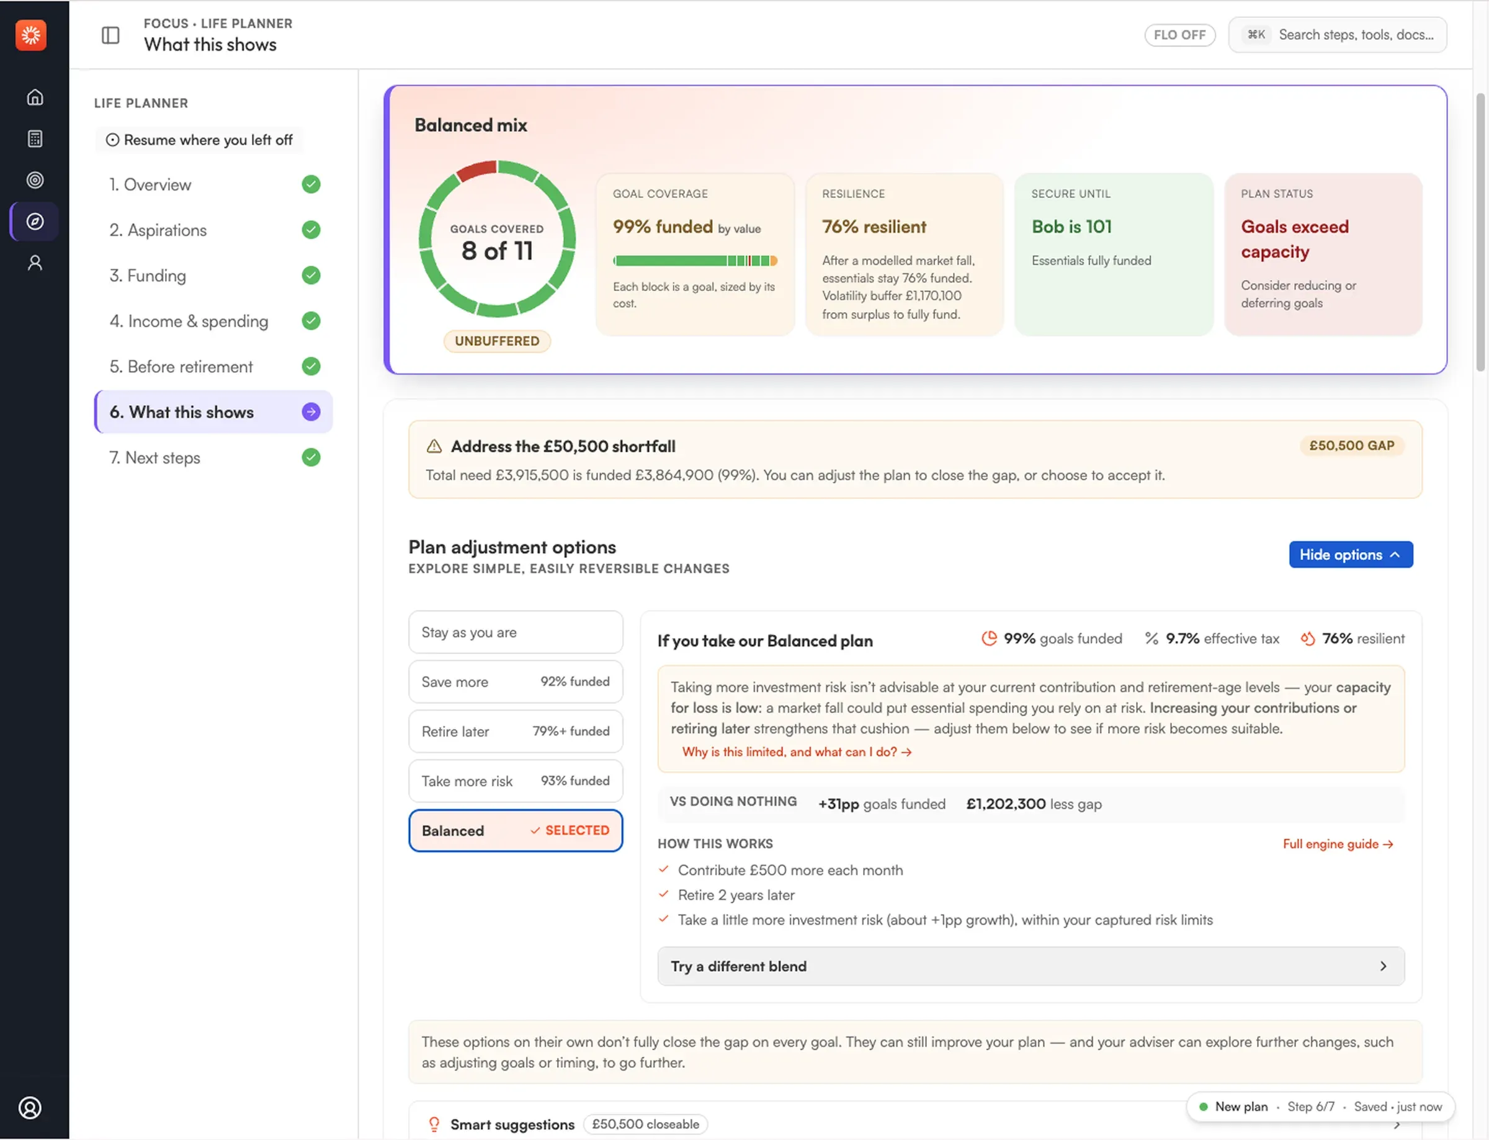Click Resume where you left off

pyautogui.click(x=199, y=140)
